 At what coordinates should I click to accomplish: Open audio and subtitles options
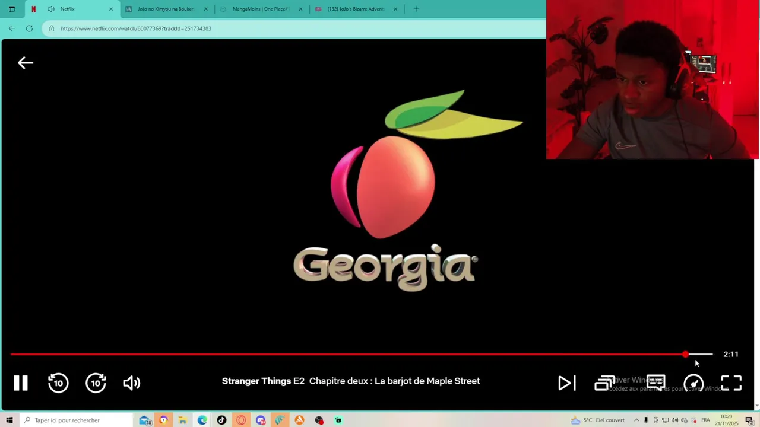click(x=656, y=383)
